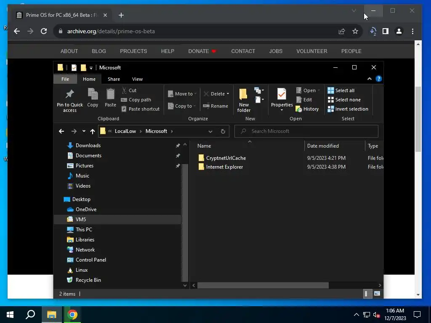Pin the folder to Quick access
This screenshot has width=431, height=323.
click(69, 100)
